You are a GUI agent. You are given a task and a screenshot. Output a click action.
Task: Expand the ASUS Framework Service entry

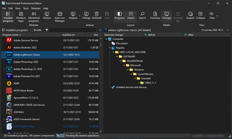click(4, 119)
